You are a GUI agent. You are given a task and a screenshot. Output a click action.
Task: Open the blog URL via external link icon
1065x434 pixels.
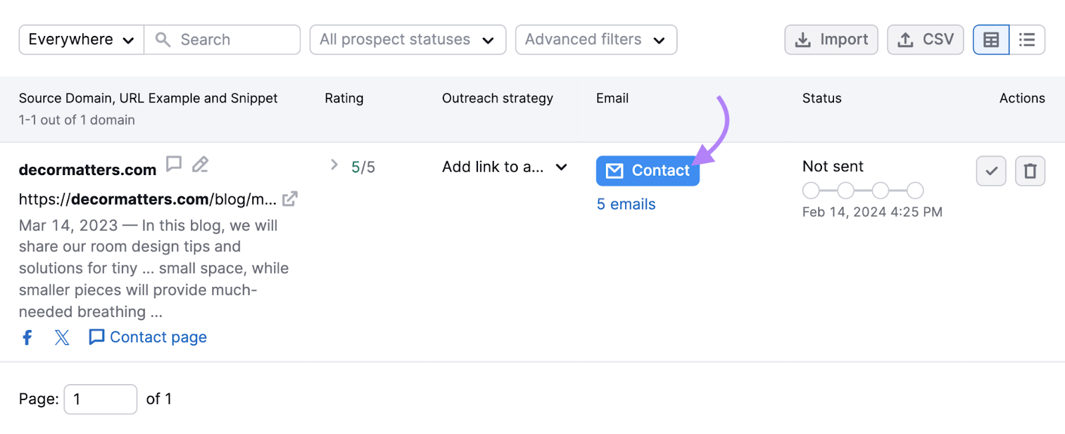tap(290, 198)
